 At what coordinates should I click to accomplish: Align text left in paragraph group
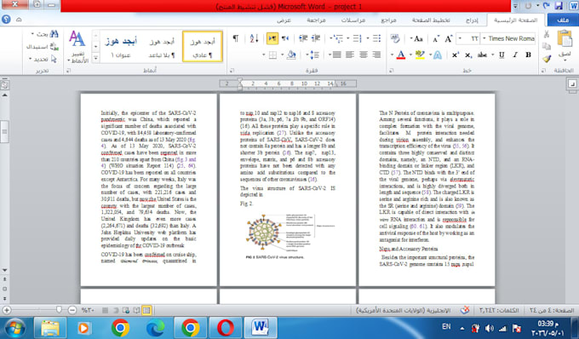[x=350, y=55]
